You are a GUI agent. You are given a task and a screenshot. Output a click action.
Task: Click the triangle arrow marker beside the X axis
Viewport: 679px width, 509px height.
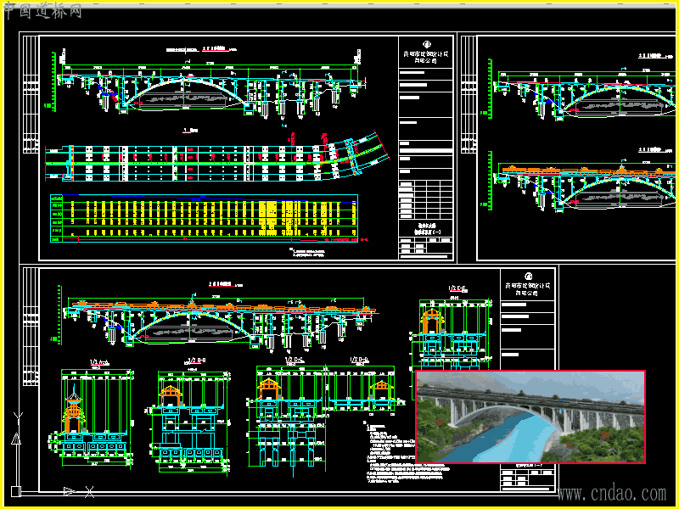[x=70, y=491]
